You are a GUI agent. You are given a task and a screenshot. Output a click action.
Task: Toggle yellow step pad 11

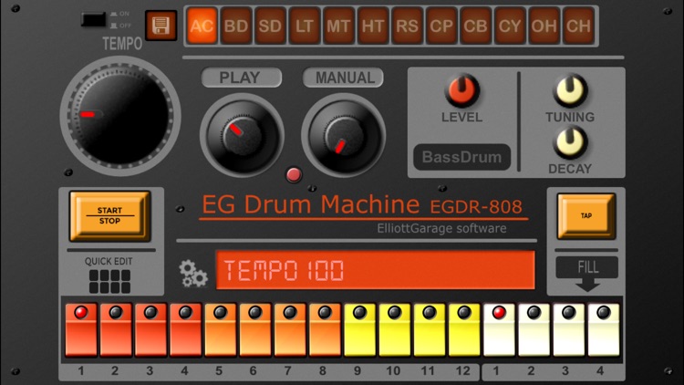[430, 330]
